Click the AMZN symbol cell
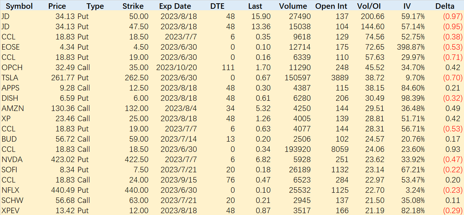This screenshot has width=464, height=215. (12, 108)
